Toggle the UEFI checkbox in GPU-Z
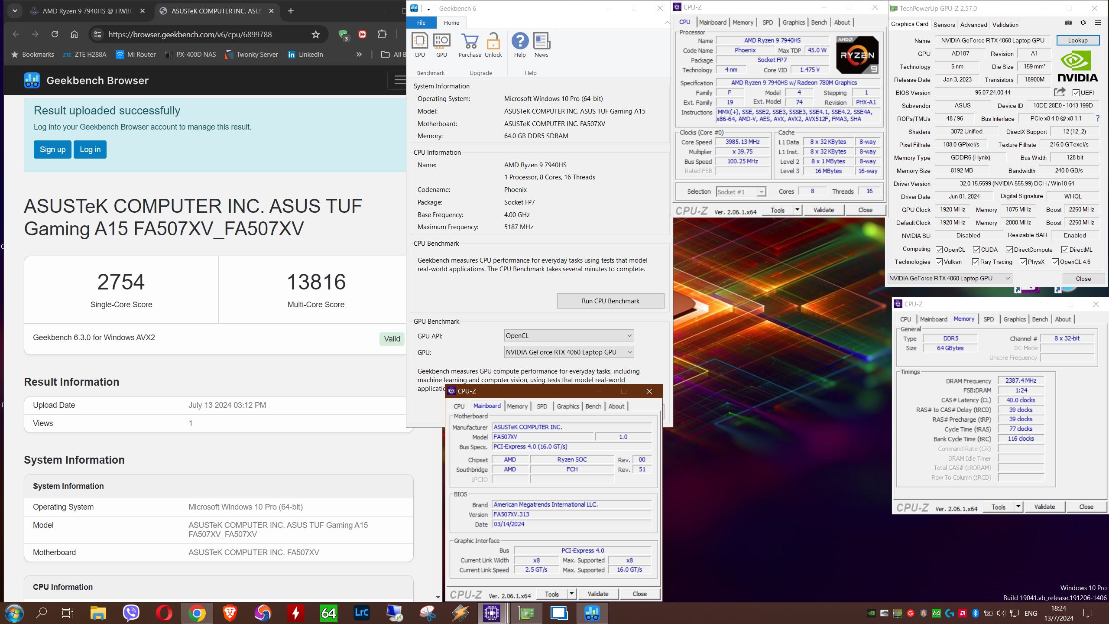The width and height of the screenshot is (1109, 624). (1076, 93)
